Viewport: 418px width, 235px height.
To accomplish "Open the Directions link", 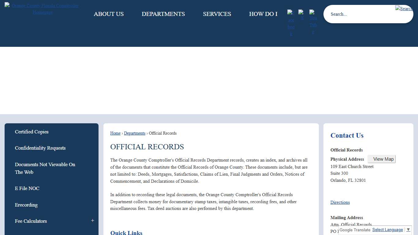I will click(340, 202).
